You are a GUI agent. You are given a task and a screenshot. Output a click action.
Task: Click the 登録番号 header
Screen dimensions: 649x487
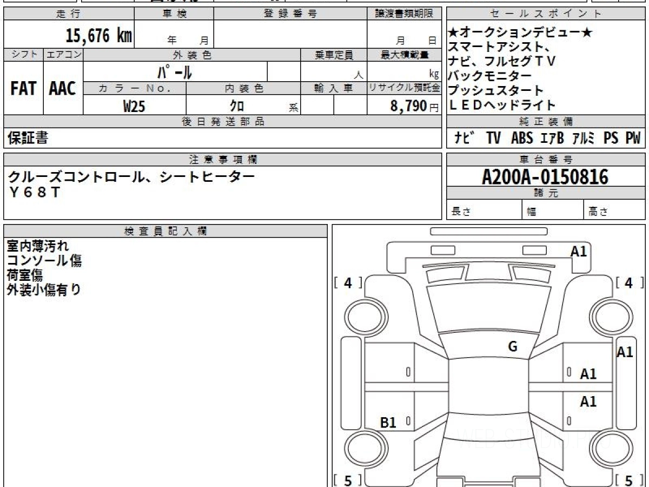[x=290, y=14]
